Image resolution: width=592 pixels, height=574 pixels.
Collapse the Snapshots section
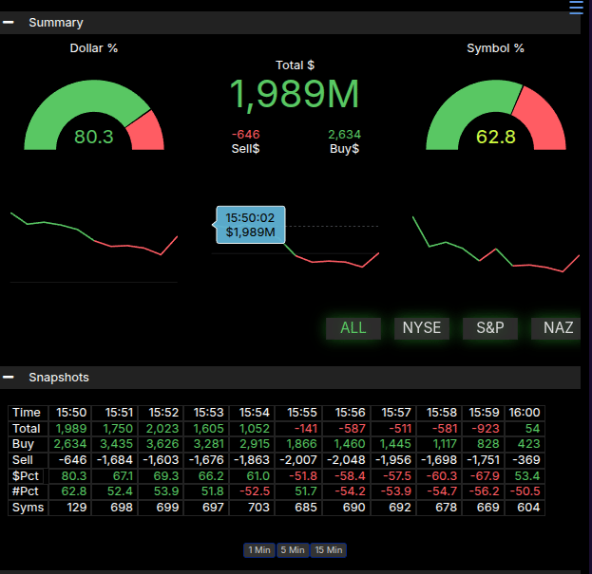click(9, 377)
